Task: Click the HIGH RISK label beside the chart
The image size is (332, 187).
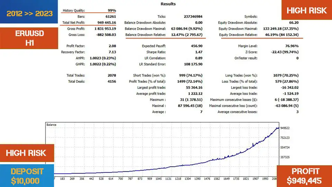Action: click(27, 153)
